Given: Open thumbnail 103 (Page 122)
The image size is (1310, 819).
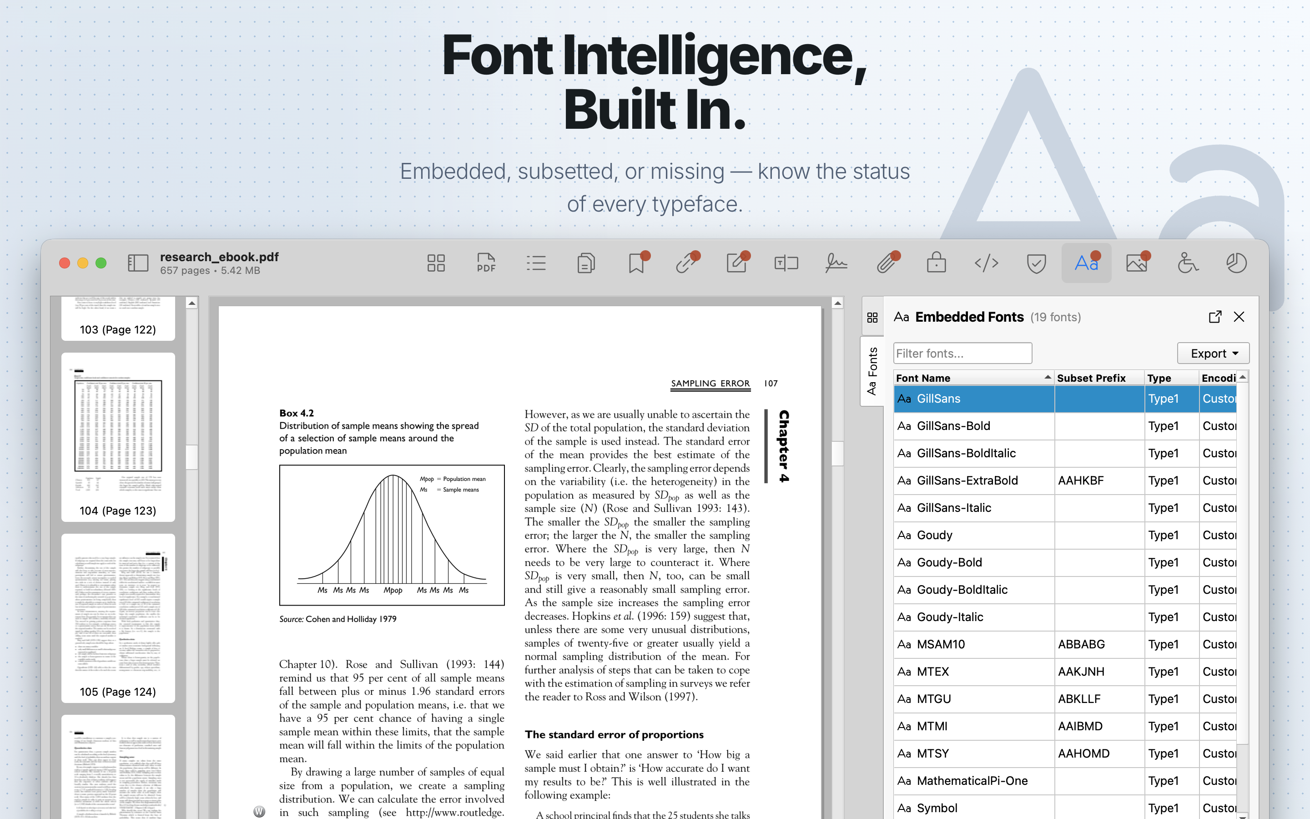Looking at the screenshot, I should (x=118, y=318).
